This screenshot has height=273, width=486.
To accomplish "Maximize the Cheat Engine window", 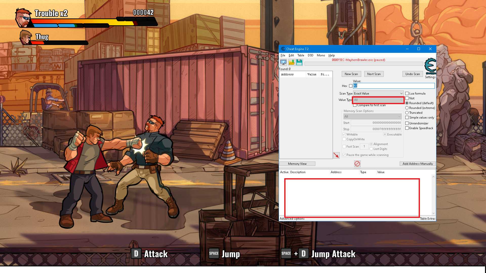I will [419, 49].
